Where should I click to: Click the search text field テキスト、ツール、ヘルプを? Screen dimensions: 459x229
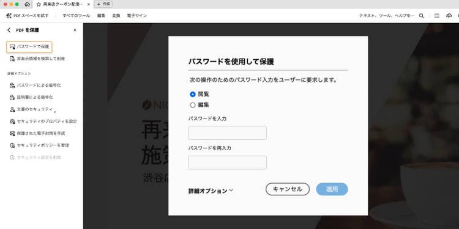pyautogui.click(x=387, y=16)
